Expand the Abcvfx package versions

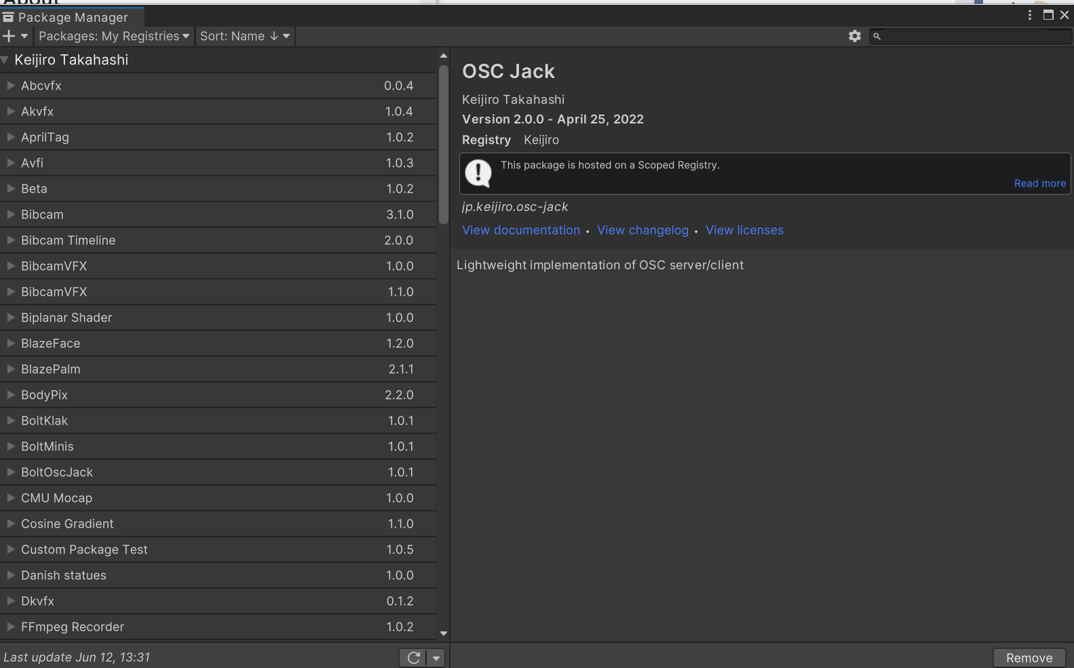click(x=11, y=85)
